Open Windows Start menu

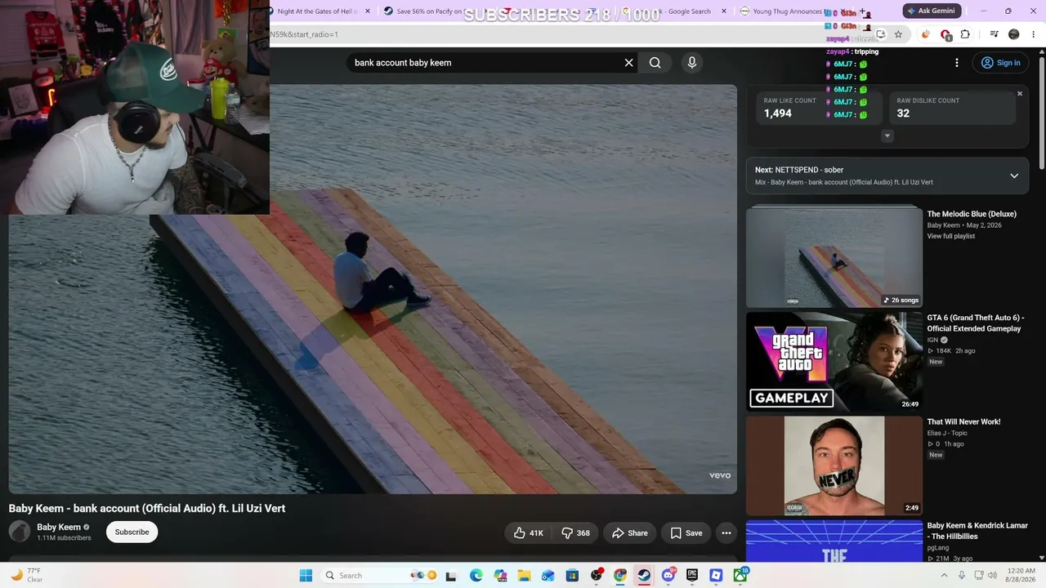(306, 576)
